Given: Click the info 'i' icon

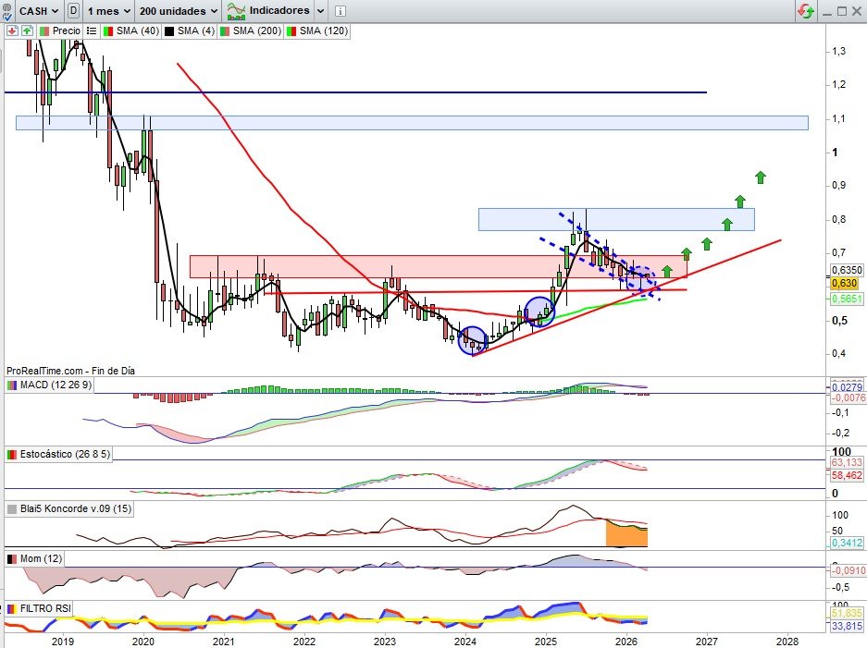Looking at the screenshot, I should (341, 10).
